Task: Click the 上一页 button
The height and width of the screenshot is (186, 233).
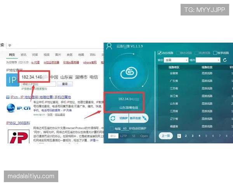Action: [166, 136]
